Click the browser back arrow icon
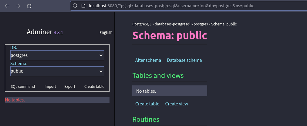 (7, 6)
